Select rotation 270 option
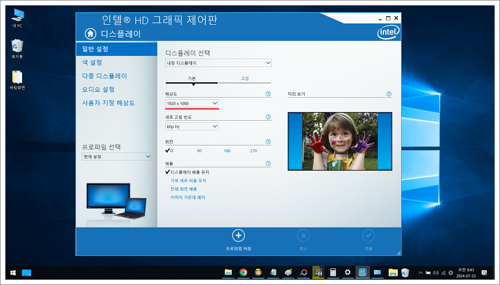 point(254,151)
